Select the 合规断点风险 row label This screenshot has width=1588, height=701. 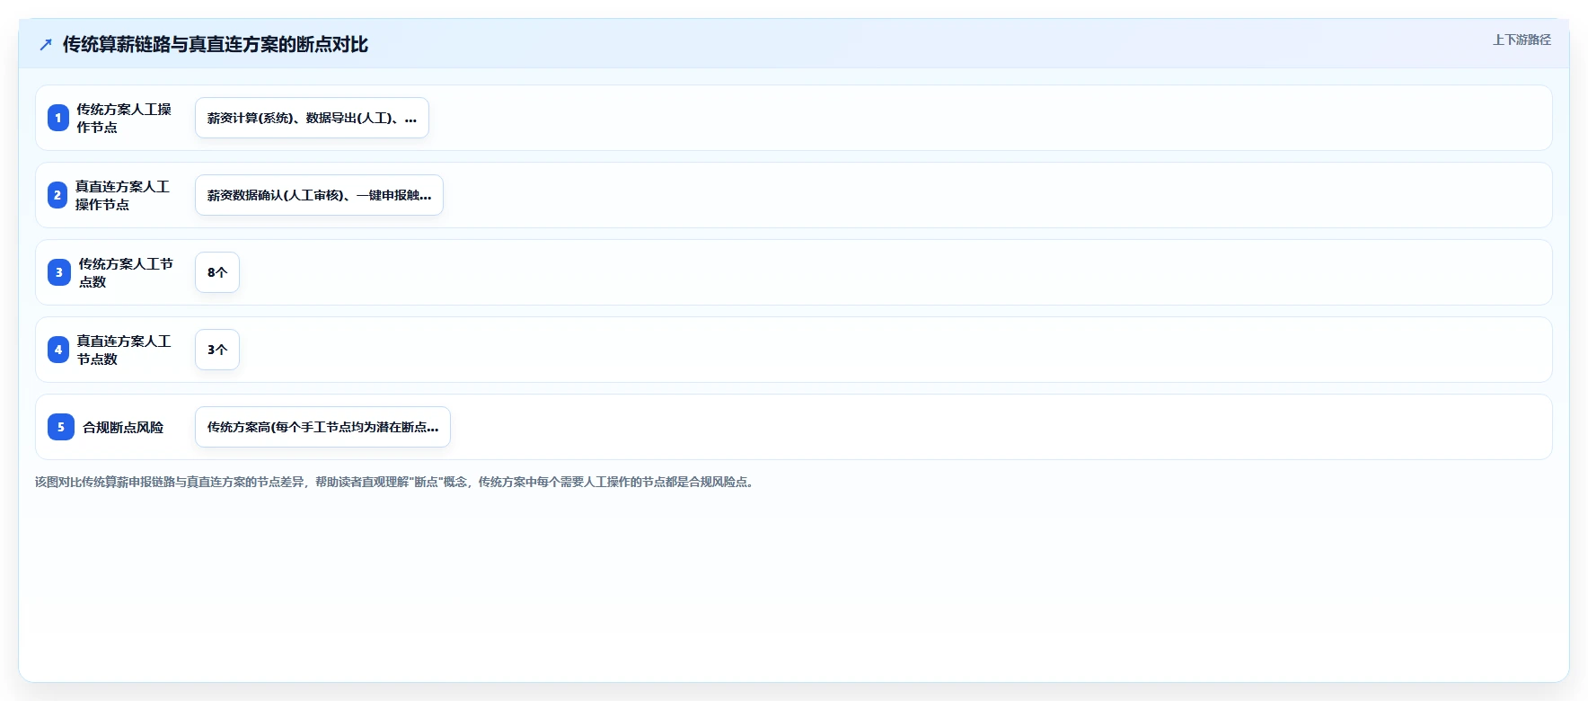pos(123,427)
